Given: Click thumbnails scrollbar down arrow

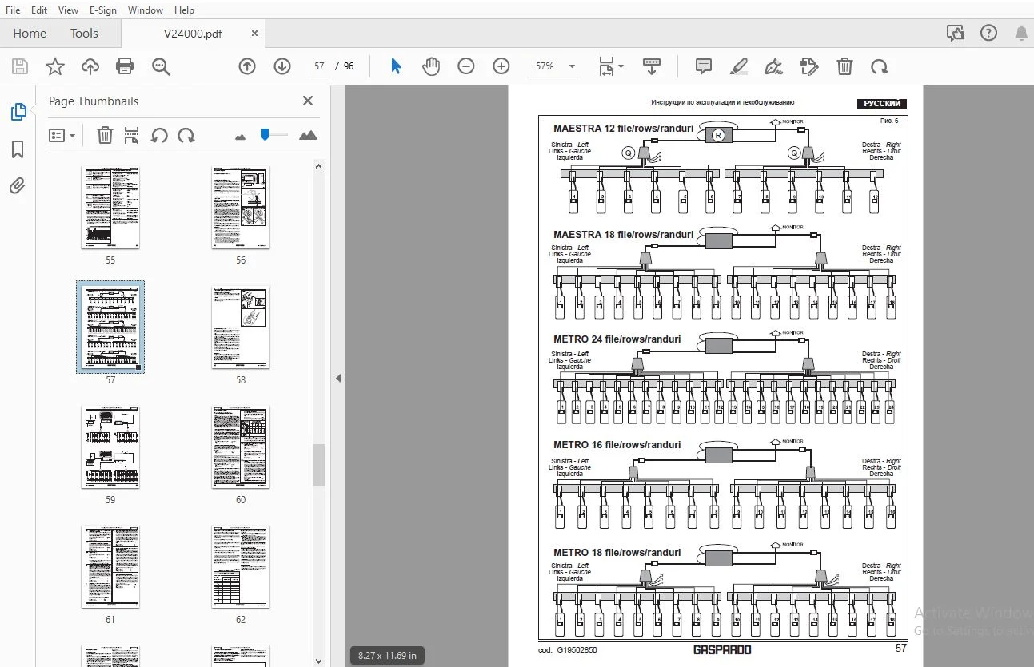Looking at the screenshot, I should [318, 661].
